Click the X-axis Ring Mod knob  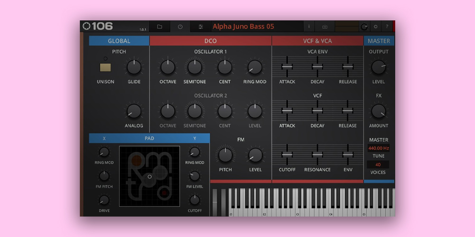click(x=104, y=152)
